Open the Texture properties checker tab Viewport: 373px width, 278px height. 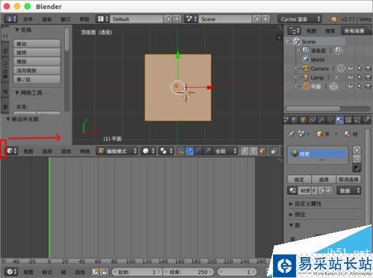click(348, 120)
